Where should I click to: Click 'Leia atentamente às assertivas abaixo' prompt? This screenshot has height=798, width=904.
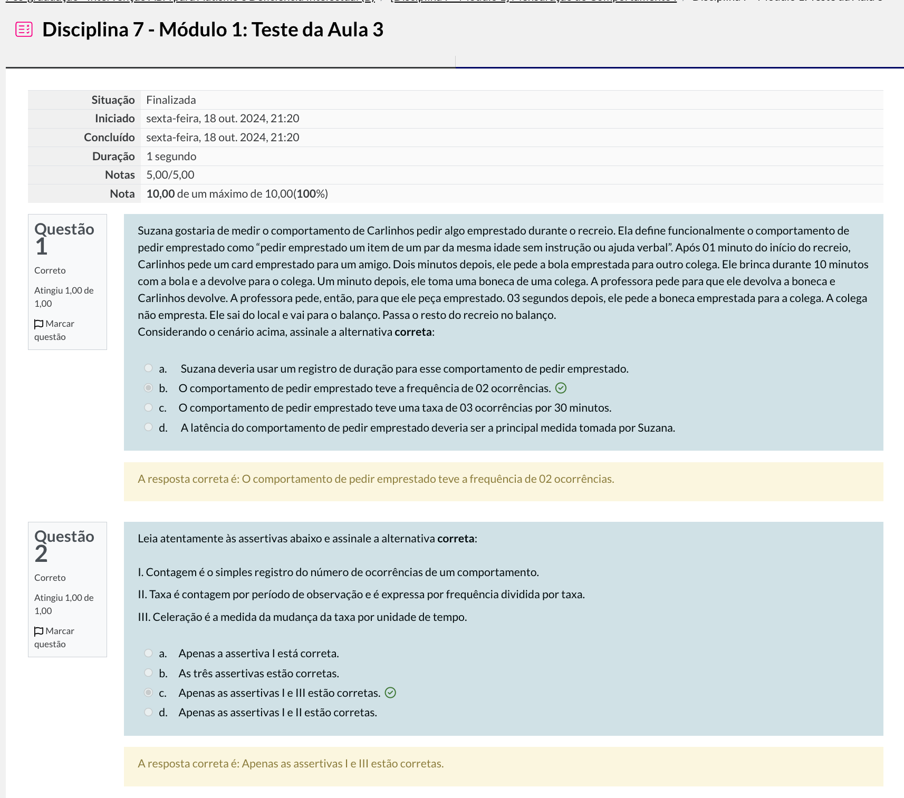[307, 539]
